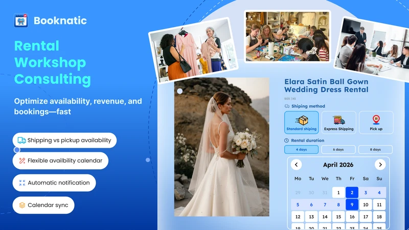Click the package box icon for Standard shipping
The height and width of the screenshot is (230, 409).
coord(302,120)
